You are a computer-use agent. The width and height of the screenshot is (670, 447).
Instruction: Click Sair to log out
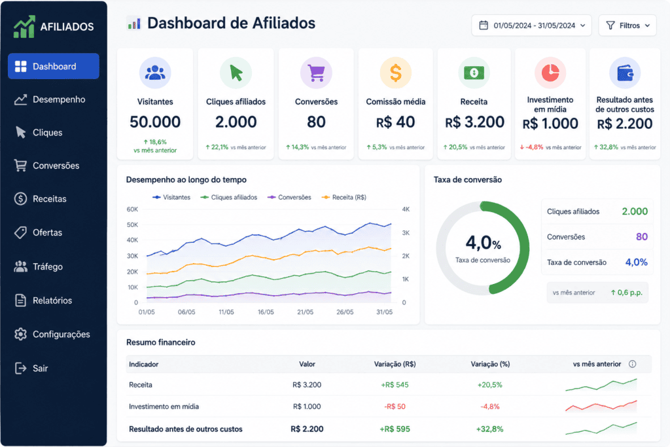point(54,368)
